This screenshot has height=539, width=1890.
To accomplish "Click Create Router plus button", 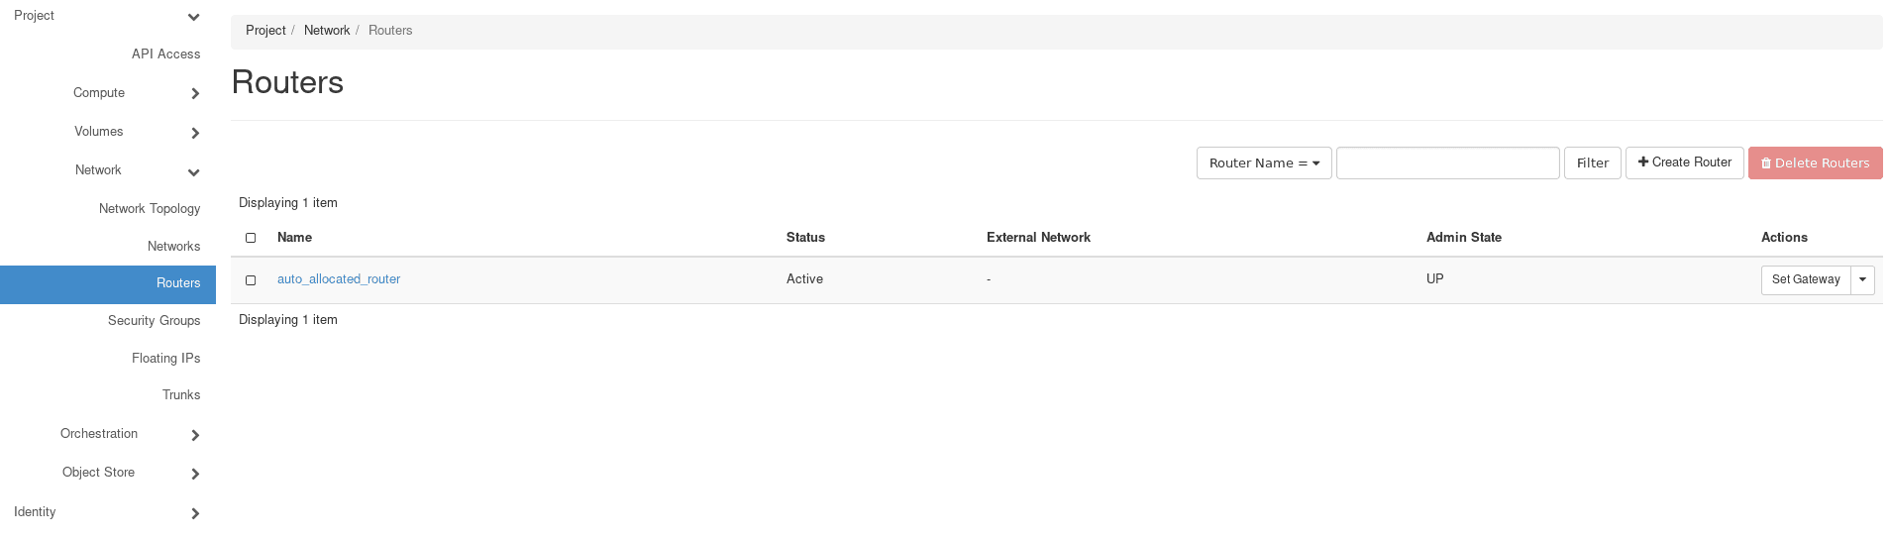I will (x=1684, y=162).
